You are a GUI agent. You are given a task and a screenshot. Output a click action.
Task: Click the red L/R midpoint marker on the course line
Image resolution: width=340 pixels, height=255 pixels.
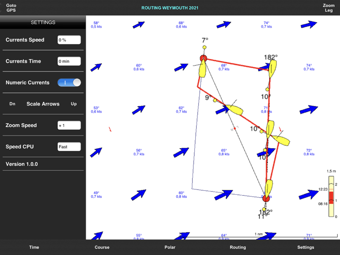(235, 129)
